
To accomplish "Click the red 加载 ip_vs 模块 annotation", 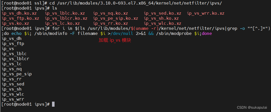I will [115, 40].
